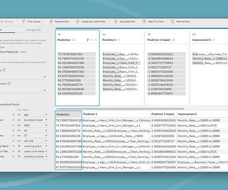Click the Edit link beside Prediction definition

(x=23, y=52)
